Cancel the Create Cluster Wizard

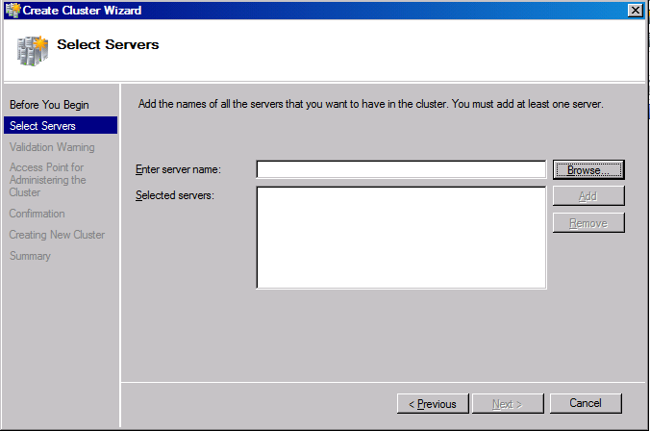pos(586,403)
